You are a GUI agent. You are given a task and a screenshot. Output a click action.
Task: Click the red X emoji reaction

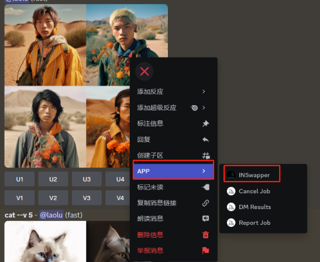pos(144,71)
